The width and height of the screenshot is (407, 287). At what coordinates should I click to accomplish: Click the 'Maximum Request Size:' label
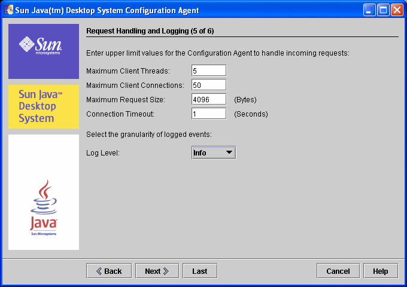tap(126, 100)
